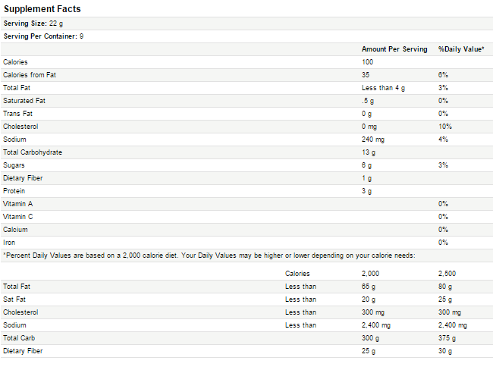Viewport: 493px width, 370px height.
Task: Click the Calories from Fat label
Action: pyautogui.click(x=30, y=75)
